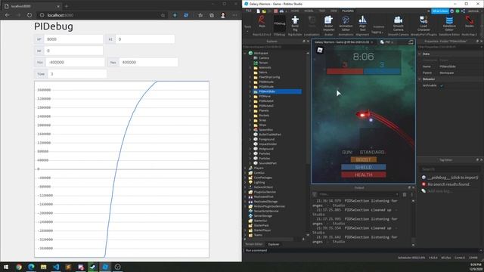Open the Animation Editor plugin
Image resolution: width=484 pixels, height=272 pixels.
(346, 23)
